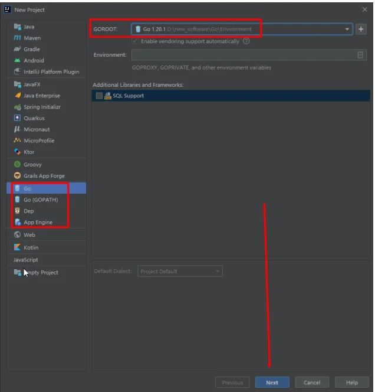The image size is (375, 392).
Task: Select the Groovy icon
Action: (18, 164)
